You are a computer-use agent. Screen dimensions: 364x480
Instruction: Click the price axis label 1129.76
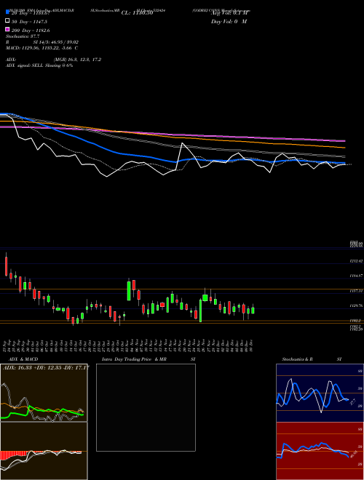pyautogui.click(x=356, y=305)
